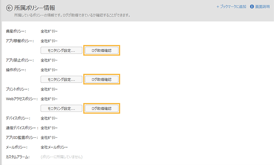Screen dimensions: 274x165
Task: Click the 全社ポリシー value for アプリID監査ポリシー
Action: [x=49, y=137]
